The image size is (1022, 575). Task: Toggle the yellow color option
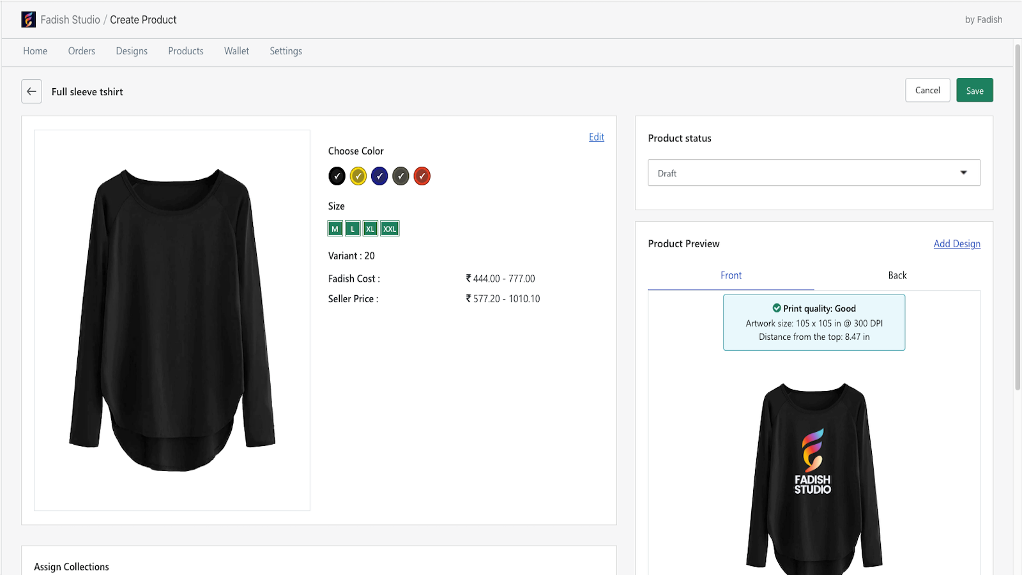click(358, 176)
